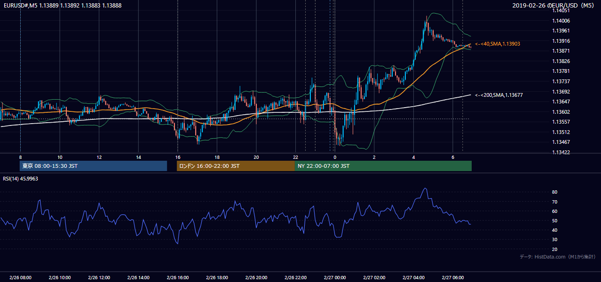Click price level 1.14006 on the axis
Image resolution: width=601 pixels, height=282 pixels.
(561, 21)
